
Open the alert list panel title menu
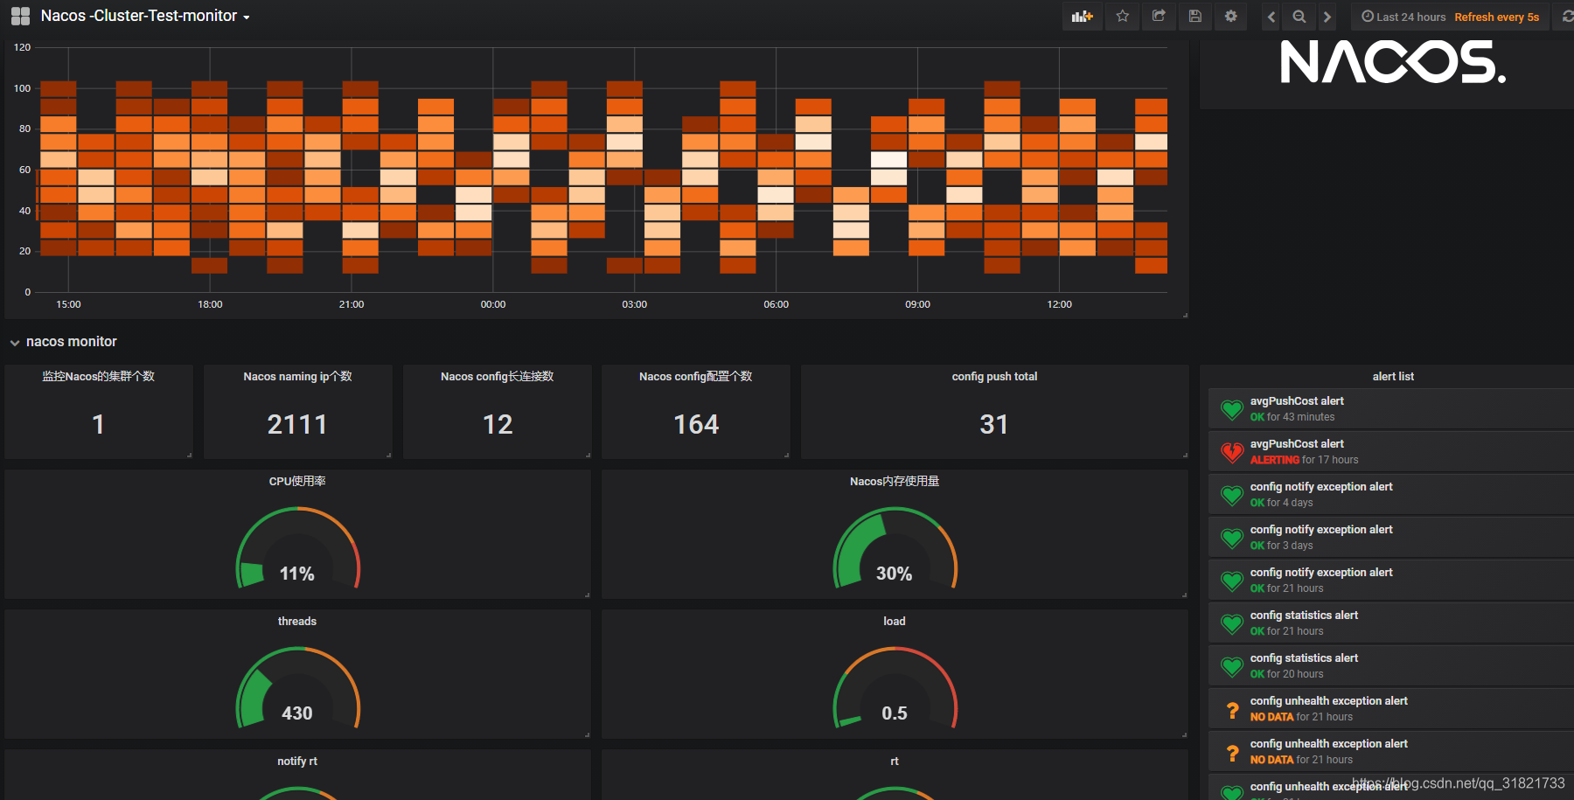1393,376
